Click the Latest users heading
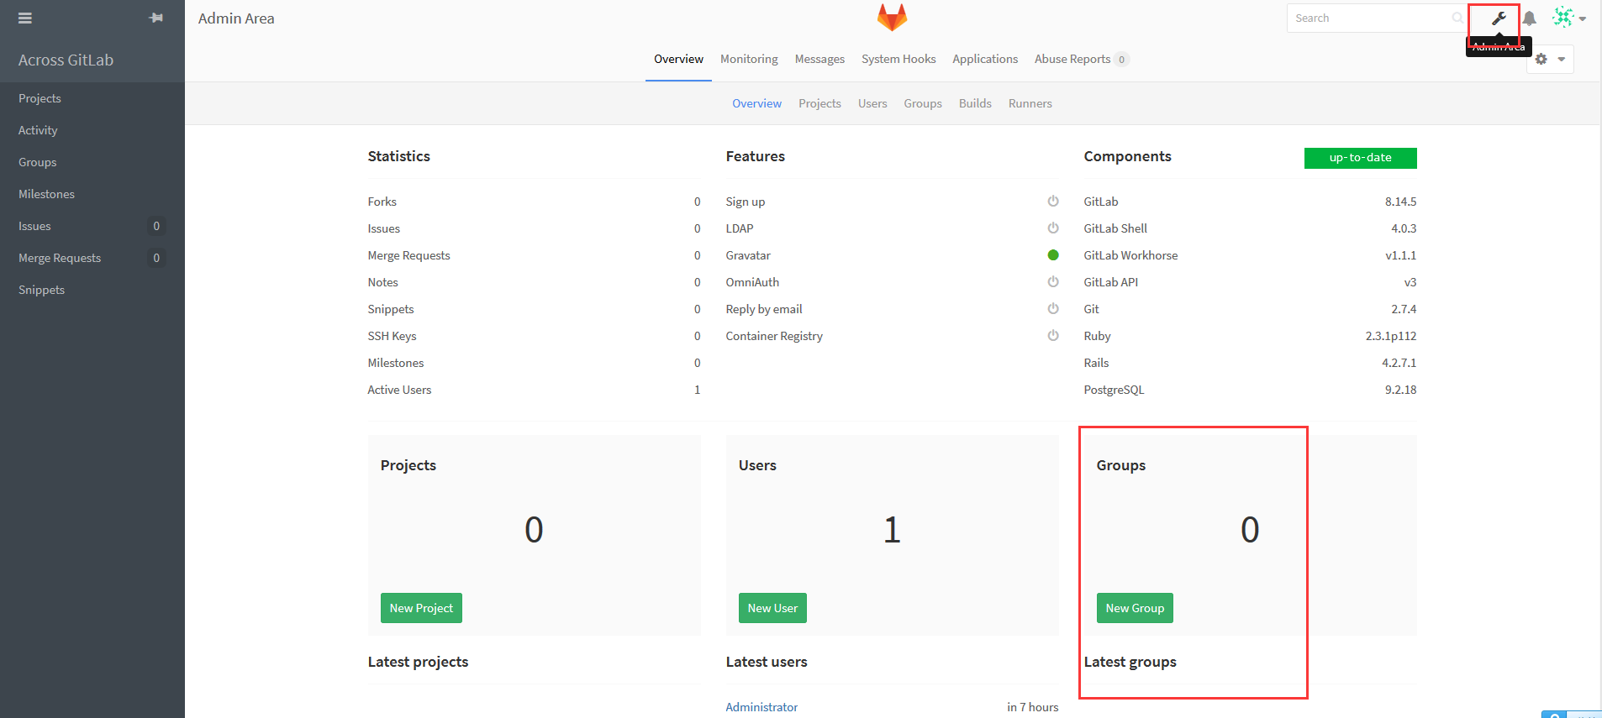This screenshot has height=718, width=1602. [767, 662]
